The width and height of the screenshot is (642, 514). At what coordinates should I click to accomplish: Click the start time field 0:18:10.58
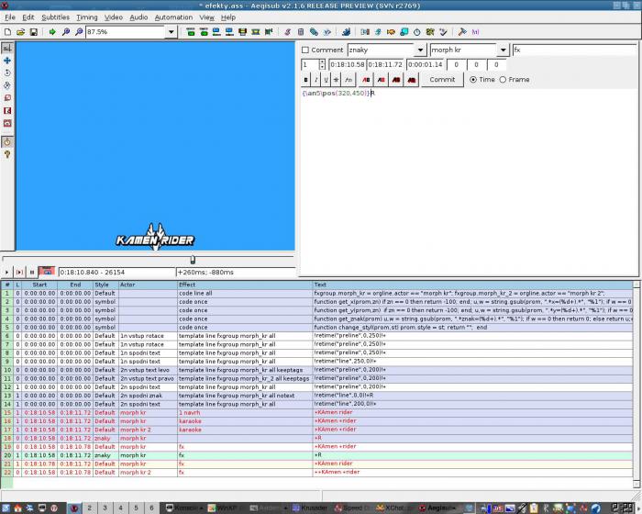[x=348, y=65]
